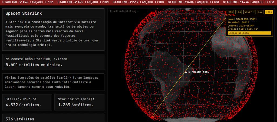
Task: Click the Starlink v1-1.5 4.332 Satélites card
Action: point(27,102)
